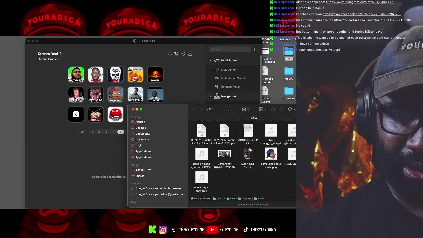
Task: Switch to Stream Deck page 2
Action: pyautogui.click(x=99, y=132)
